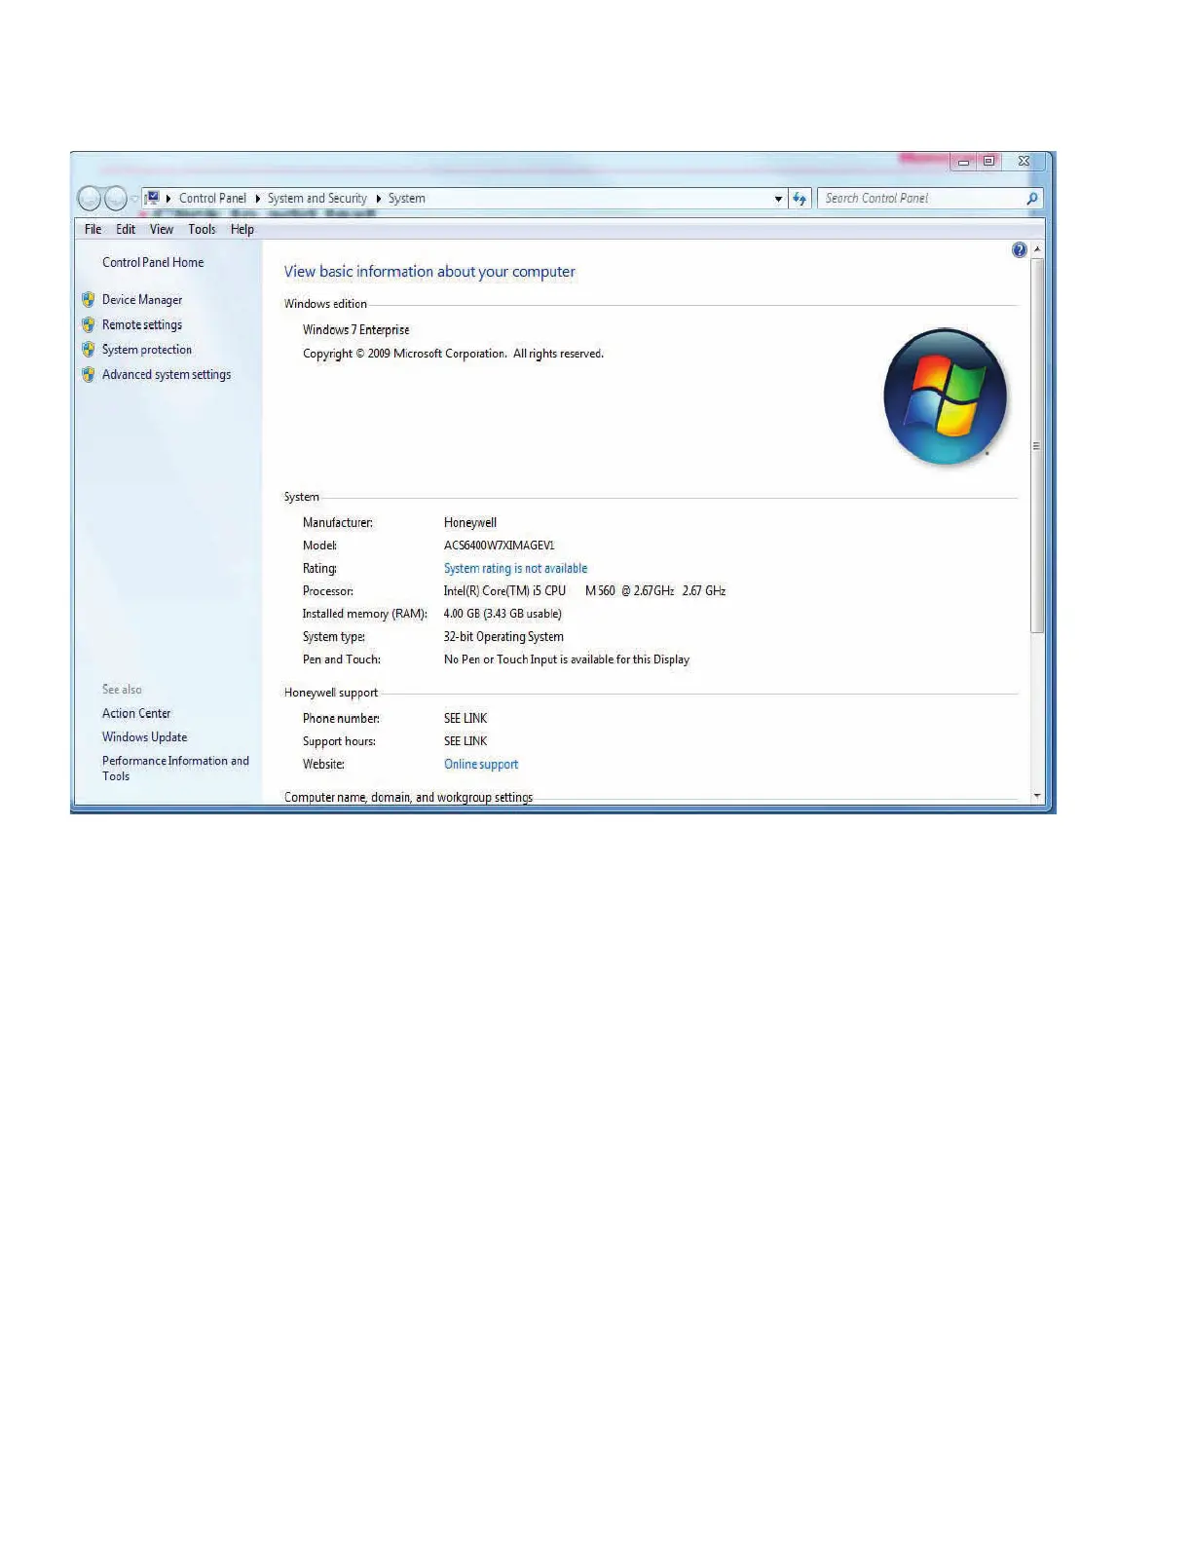
Task: Click the search magnifier icon
Action: pyautogui.click(x=1031, y=199)
